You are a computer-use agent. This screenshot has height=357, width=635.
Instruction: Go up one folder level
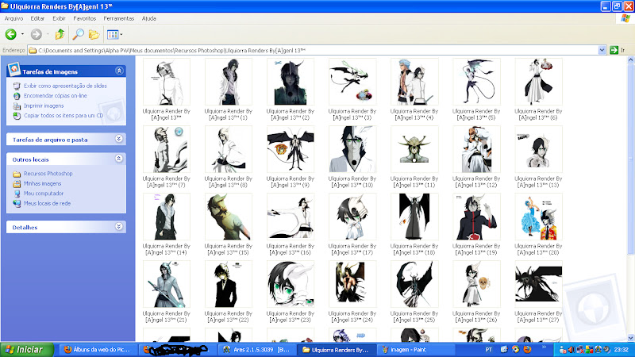click(x=60, y=34)
